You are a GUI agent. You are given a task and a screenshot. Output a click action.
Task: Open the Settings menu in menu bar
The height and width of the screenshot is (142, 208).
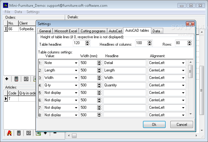pyautogui.click(x=33, y=12)
